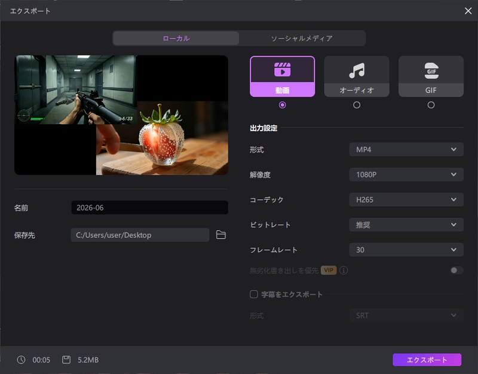Choose the GIF radio button

click(431, 105)
